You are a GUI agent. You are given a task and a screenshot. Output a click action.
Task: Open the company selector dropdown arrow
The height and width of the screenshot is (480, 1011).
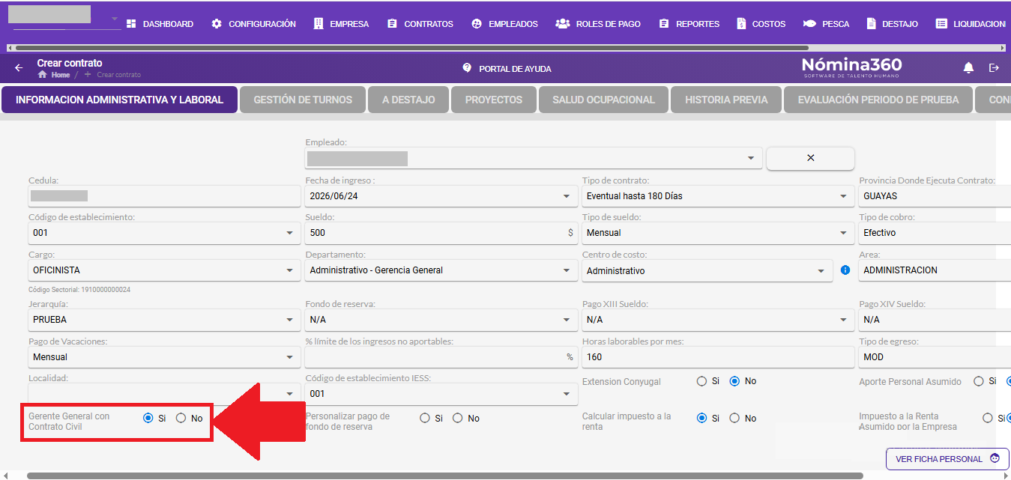pyautogui.click(x=114, y=18)
